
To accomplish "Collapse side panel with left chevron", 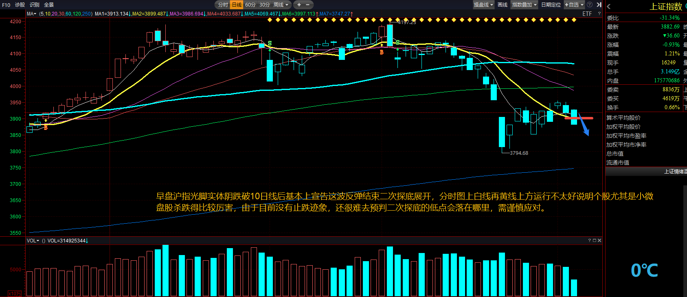I will tap(609, 7).
